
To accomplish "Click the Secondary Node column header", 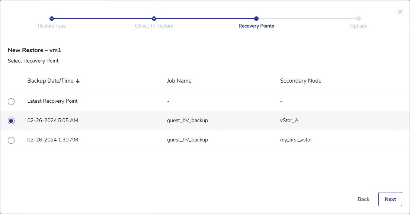I will tap(300, 81).
